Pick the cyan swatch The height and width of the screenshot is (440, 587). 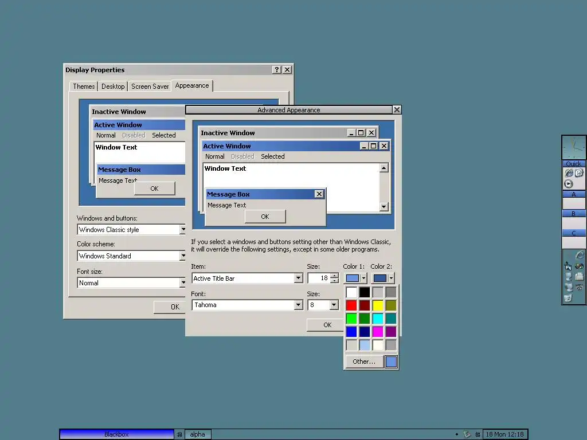pyautogui.click(x=378, y=319)
